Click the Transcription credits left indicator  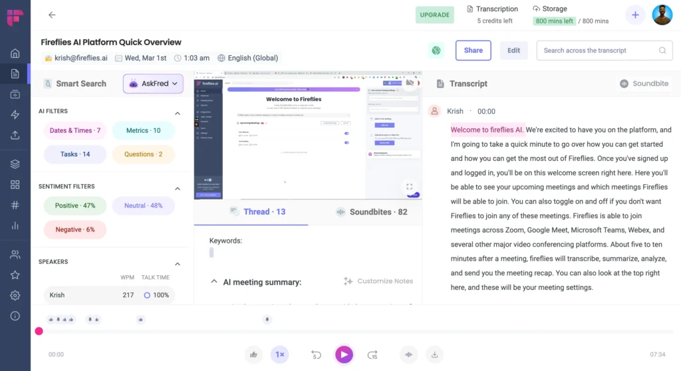(493, 15)
